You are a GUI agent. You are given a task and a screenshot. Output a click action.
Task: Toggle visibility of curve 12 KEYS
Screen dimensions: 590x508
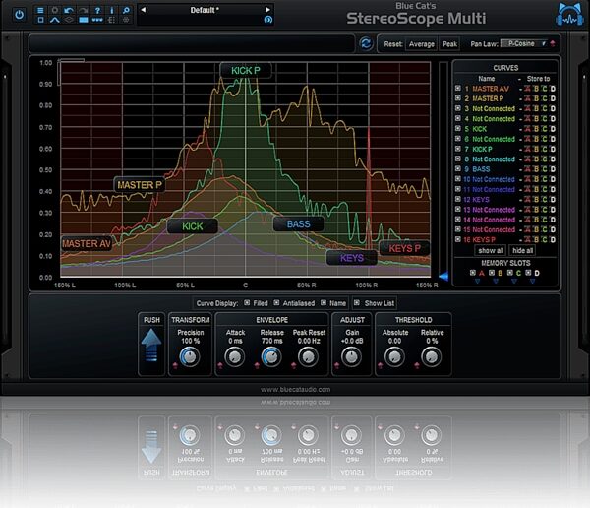(x=458, y=199)
